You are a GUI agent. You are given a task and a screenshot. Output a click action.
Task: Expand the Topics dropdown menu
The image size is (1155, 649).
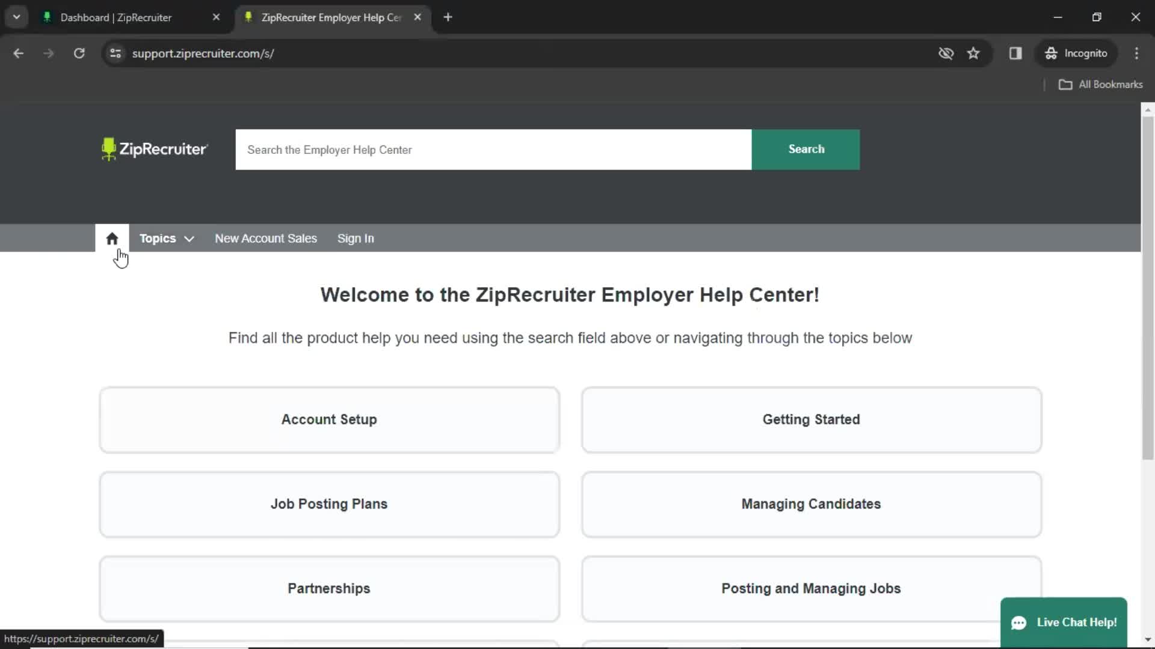coord(166,239)
